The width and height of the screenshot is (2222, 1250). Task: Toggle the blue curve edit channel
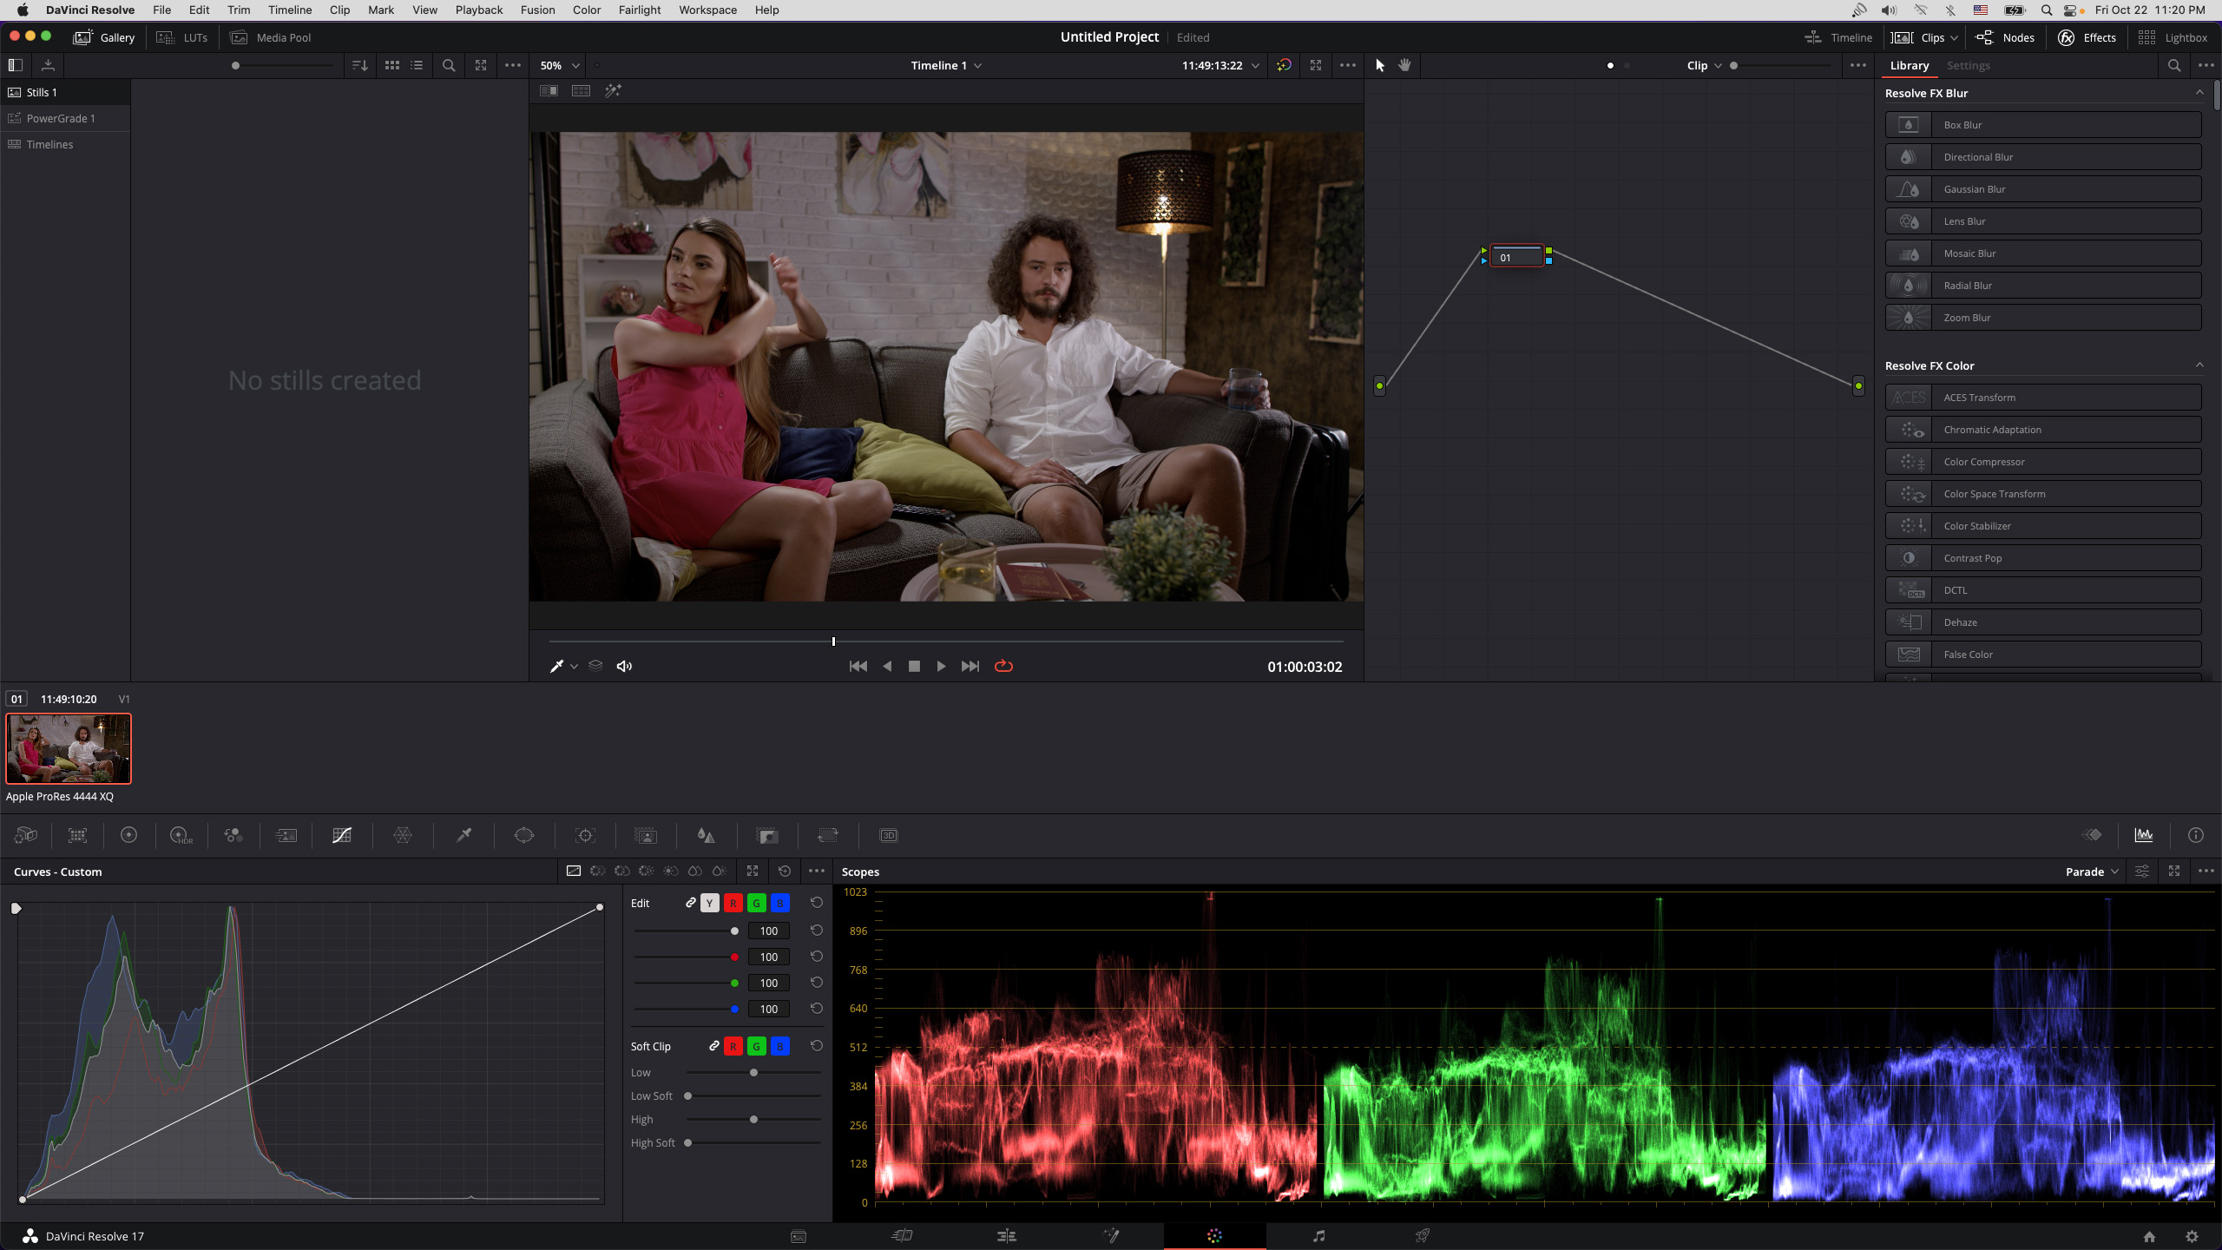780,904
